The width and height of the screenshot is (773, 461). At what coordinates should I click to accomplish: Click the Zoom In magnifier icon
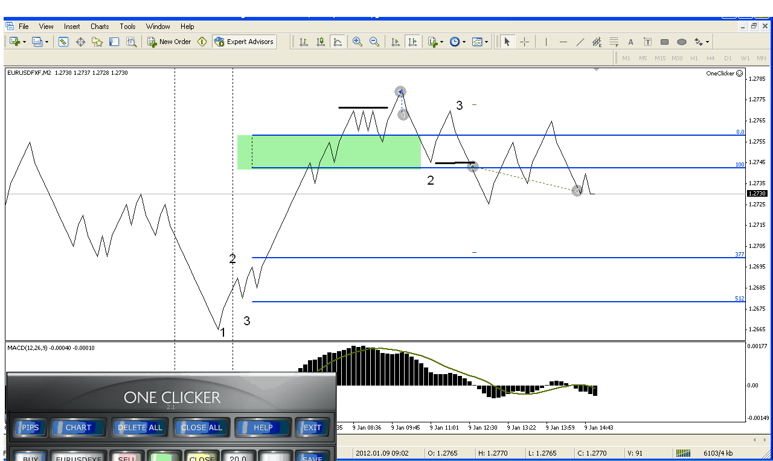click(x=358, y=42)
